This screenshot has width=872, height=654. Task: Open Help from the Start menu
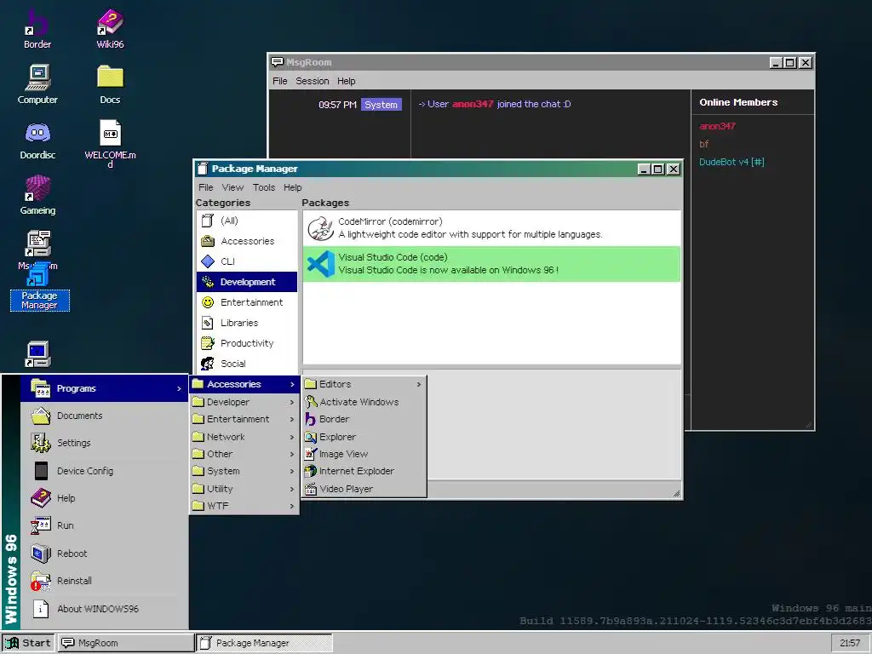tap(105, 497)
